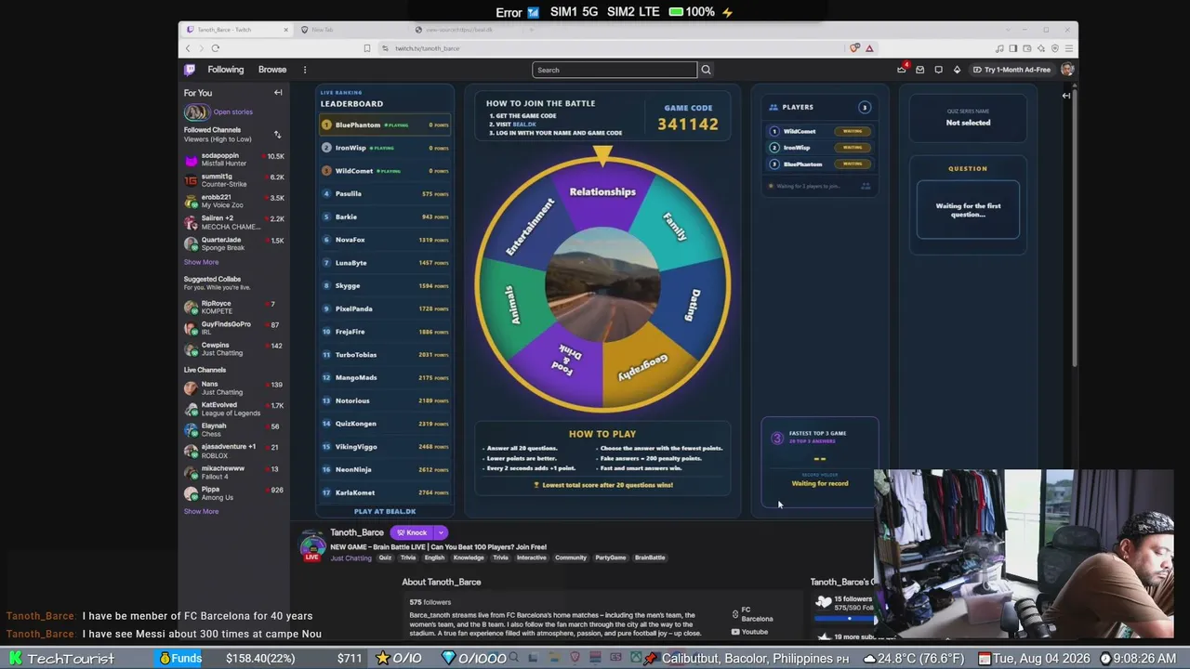Click the Quiz stream tag
The image size is (1190, 669).
point(385,557)
